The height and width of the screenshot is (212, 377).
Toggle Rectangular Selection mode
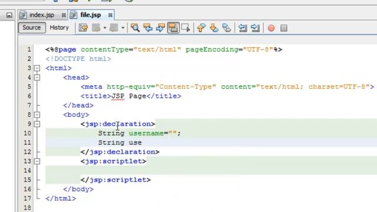[x=186, y=28]
